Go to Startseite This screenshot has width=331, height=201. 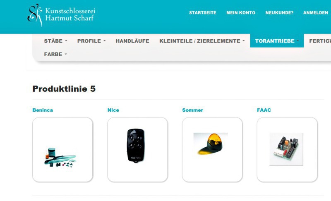[x=203, y=13]
